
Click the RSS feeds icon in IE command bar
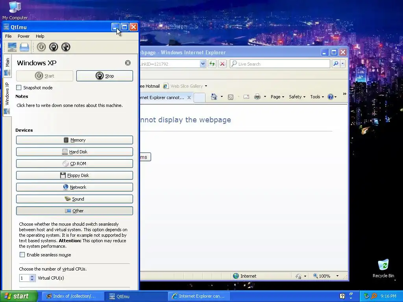click(231, 97)
